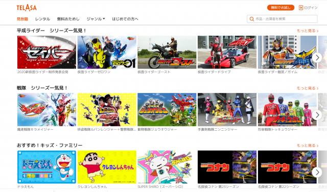Viewport: 327px width, 192px height.
Task: Click the 無料でお試し button
Action: [281, 8]
